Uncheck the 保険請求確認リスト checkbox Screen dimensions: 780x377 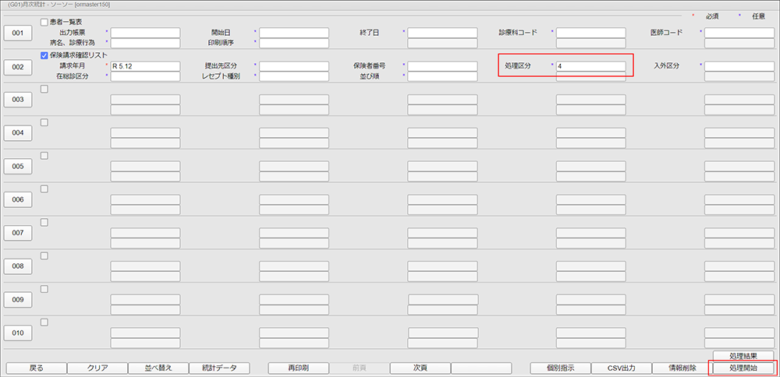pos(44,55)
